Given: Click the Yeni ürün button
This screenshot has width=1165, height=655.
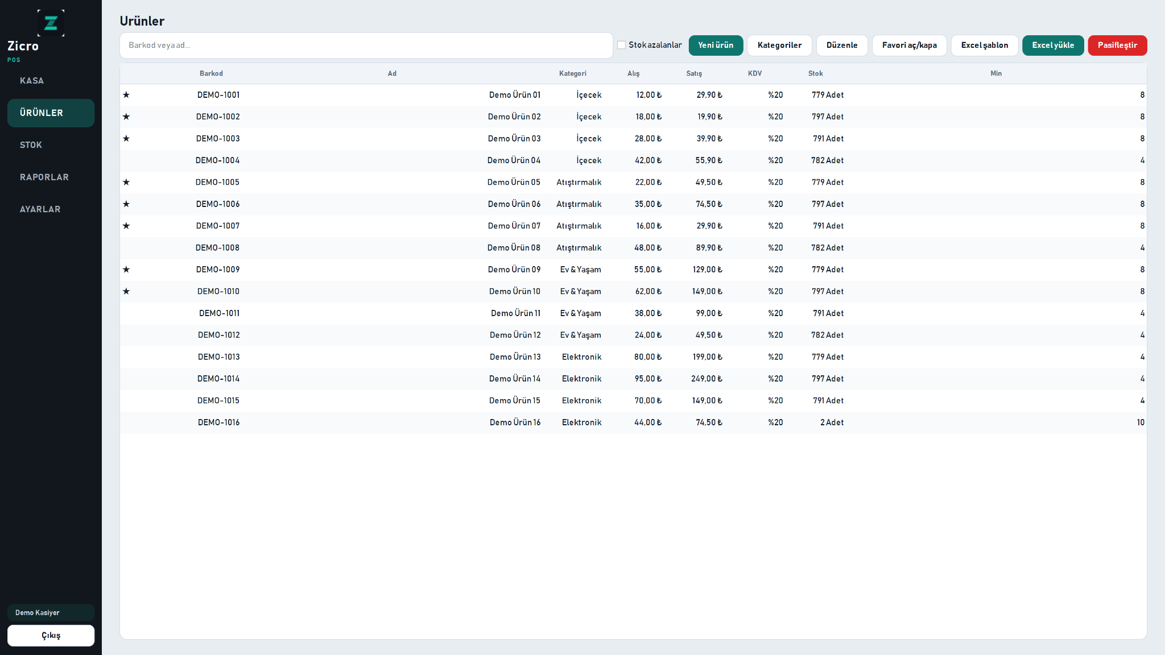Looking at the screenshot, I should point(716,45).
